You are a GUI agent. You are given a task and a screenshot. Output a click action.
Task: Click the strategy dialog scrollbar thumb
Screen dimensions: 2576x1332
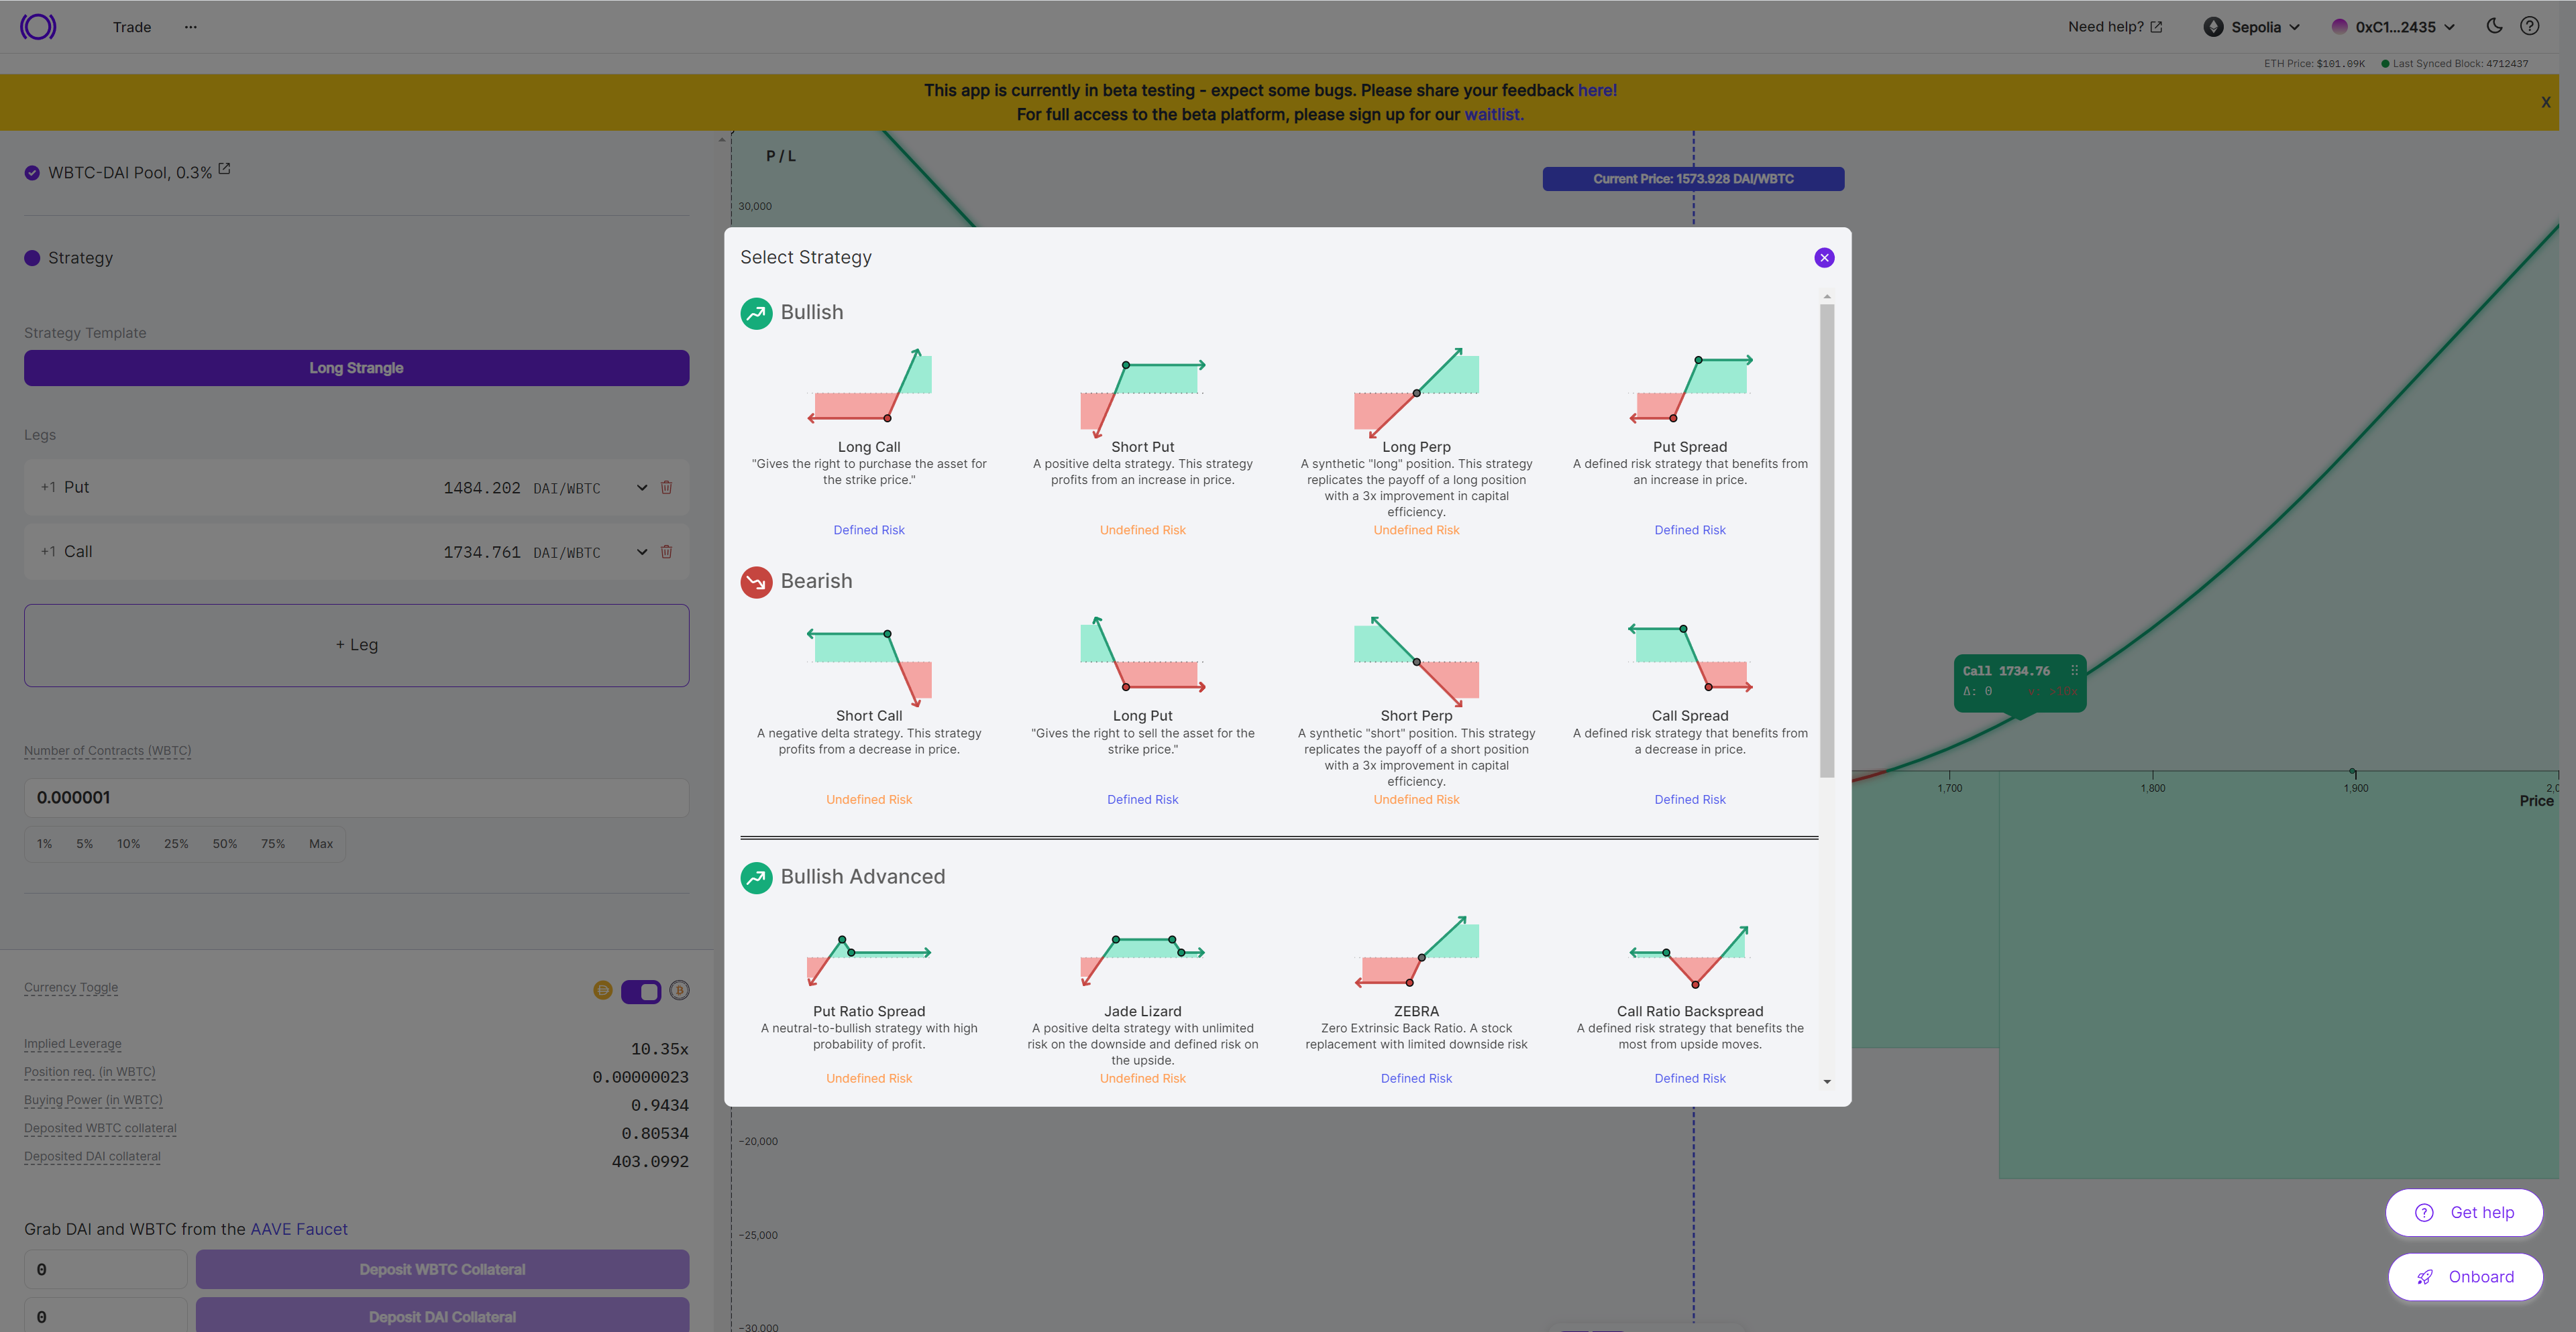[1827, 540]
